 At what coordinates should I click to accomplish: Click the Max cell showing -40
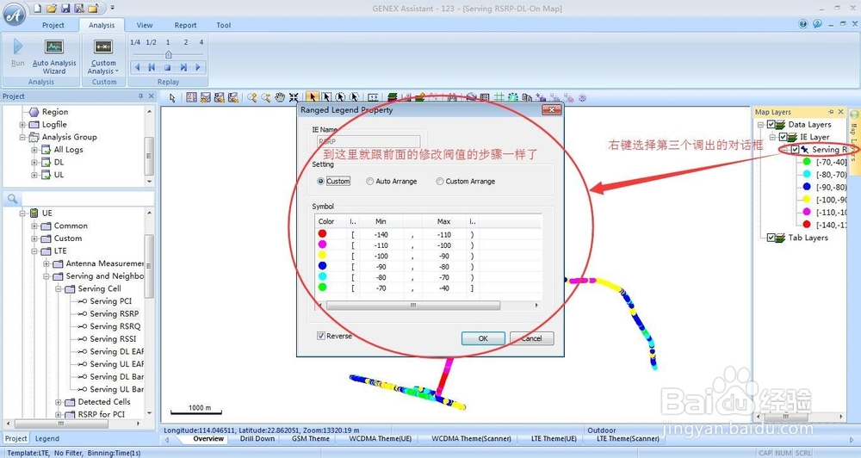[x=443, y=288]
